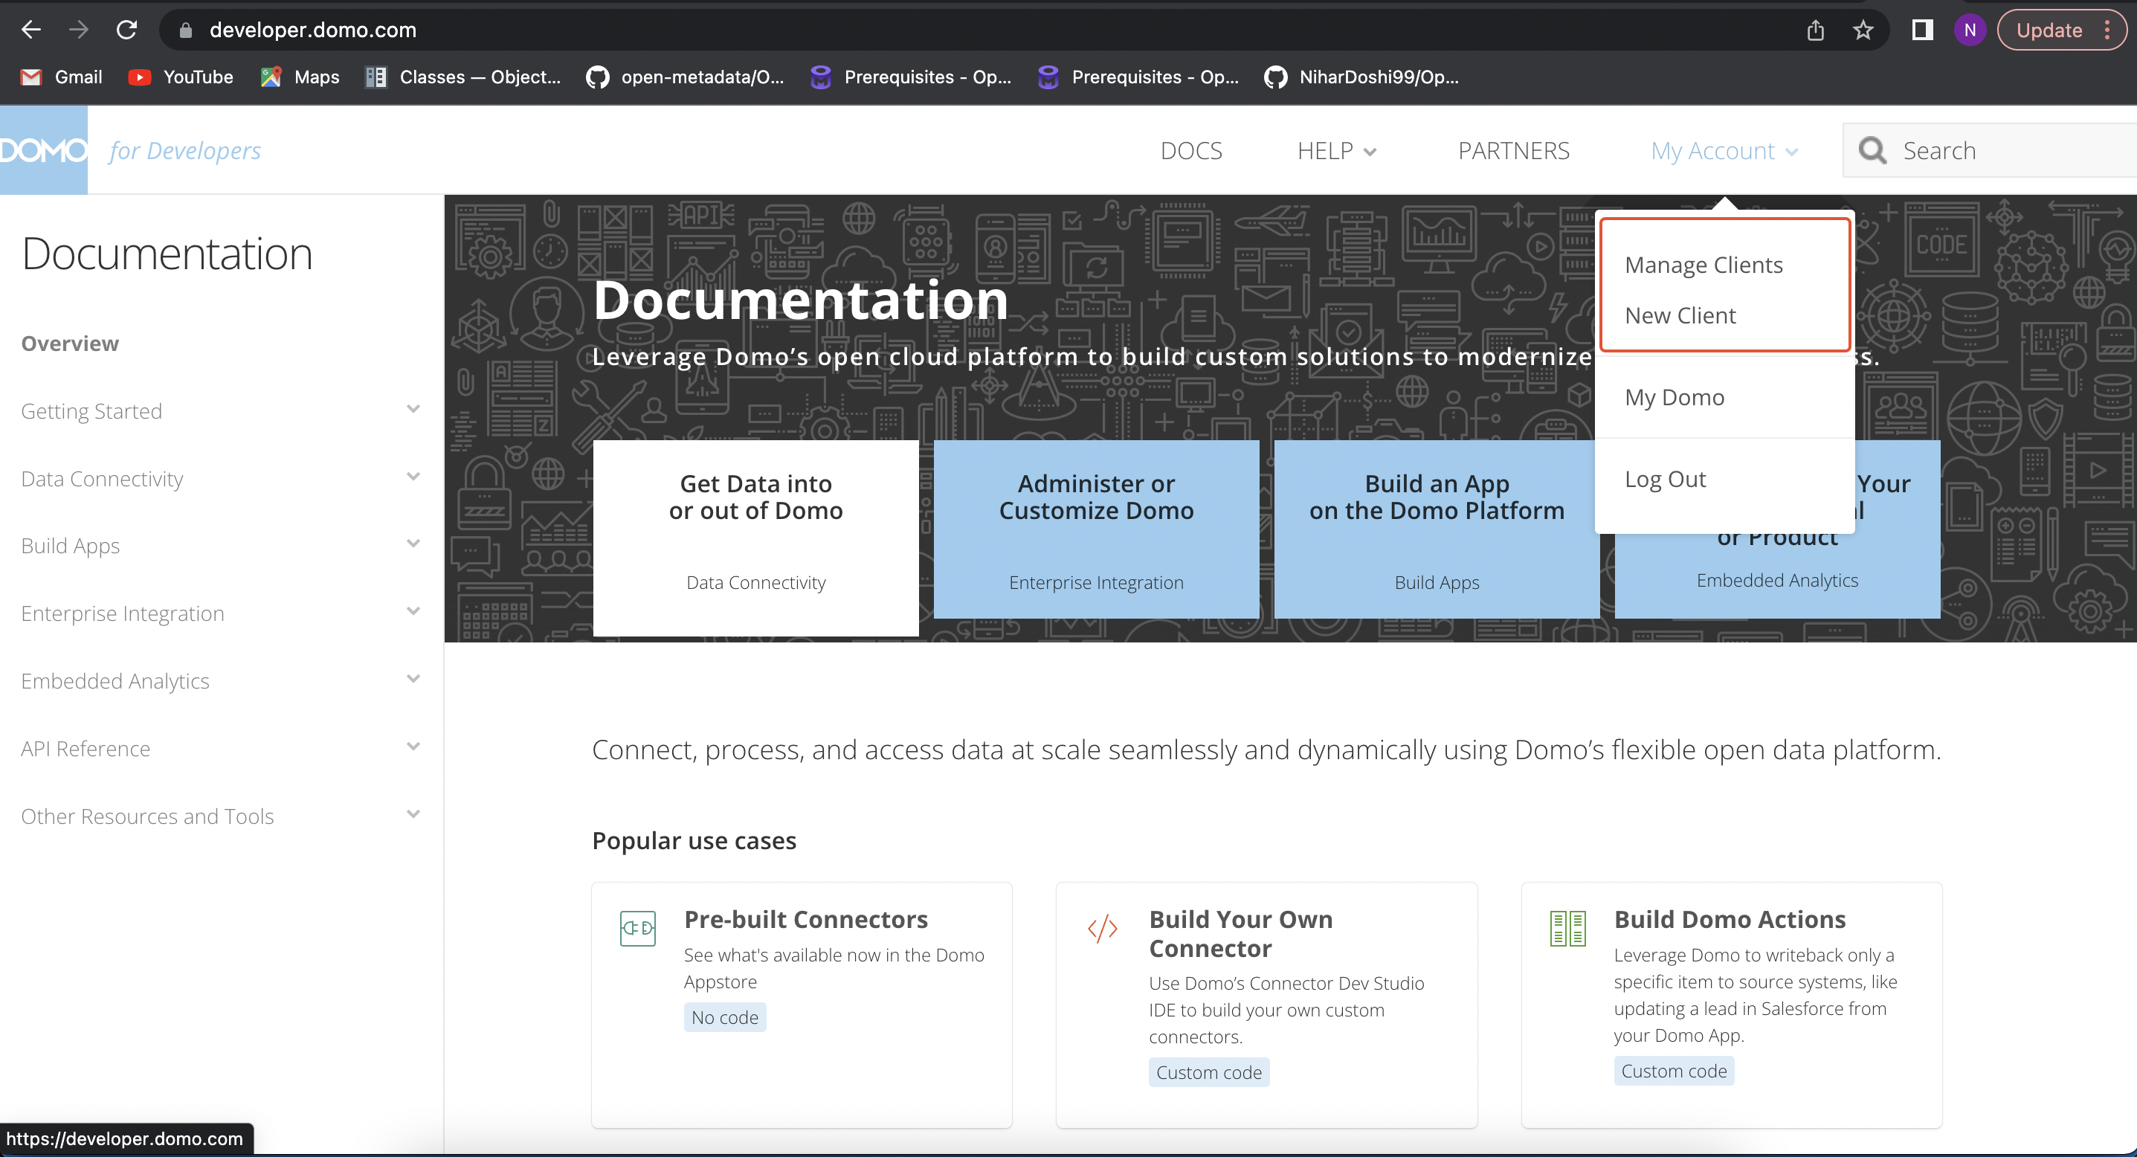Expand the Getting Started section
Viewport: 2137px width, 1157px height.
tap(413, 410)
